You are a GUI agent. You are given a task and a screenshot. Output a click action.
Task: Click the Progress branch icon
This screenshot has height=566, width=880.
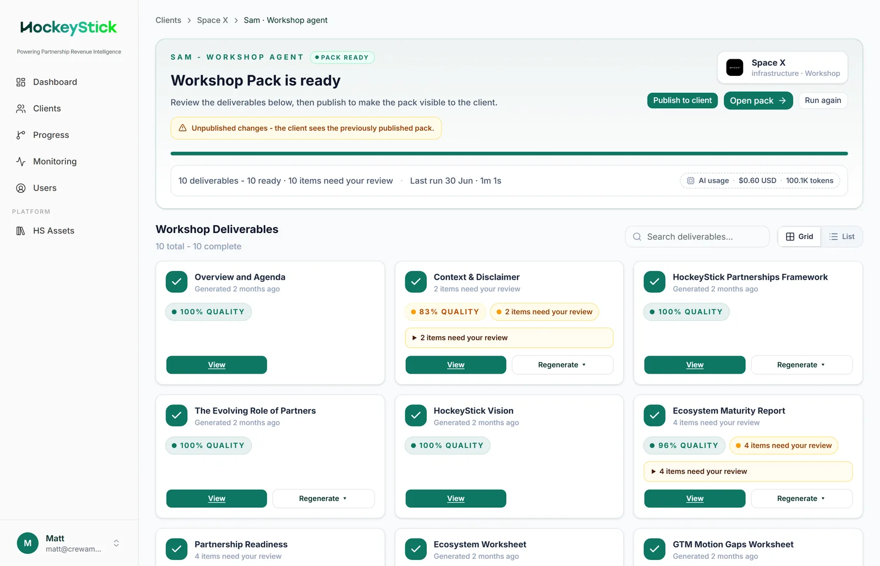coord(21,135)
